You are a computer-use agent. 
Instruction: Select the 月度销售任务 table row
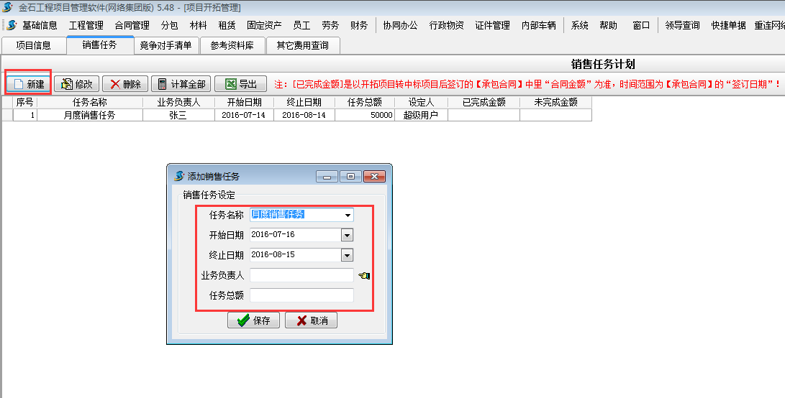coord(89,115)
